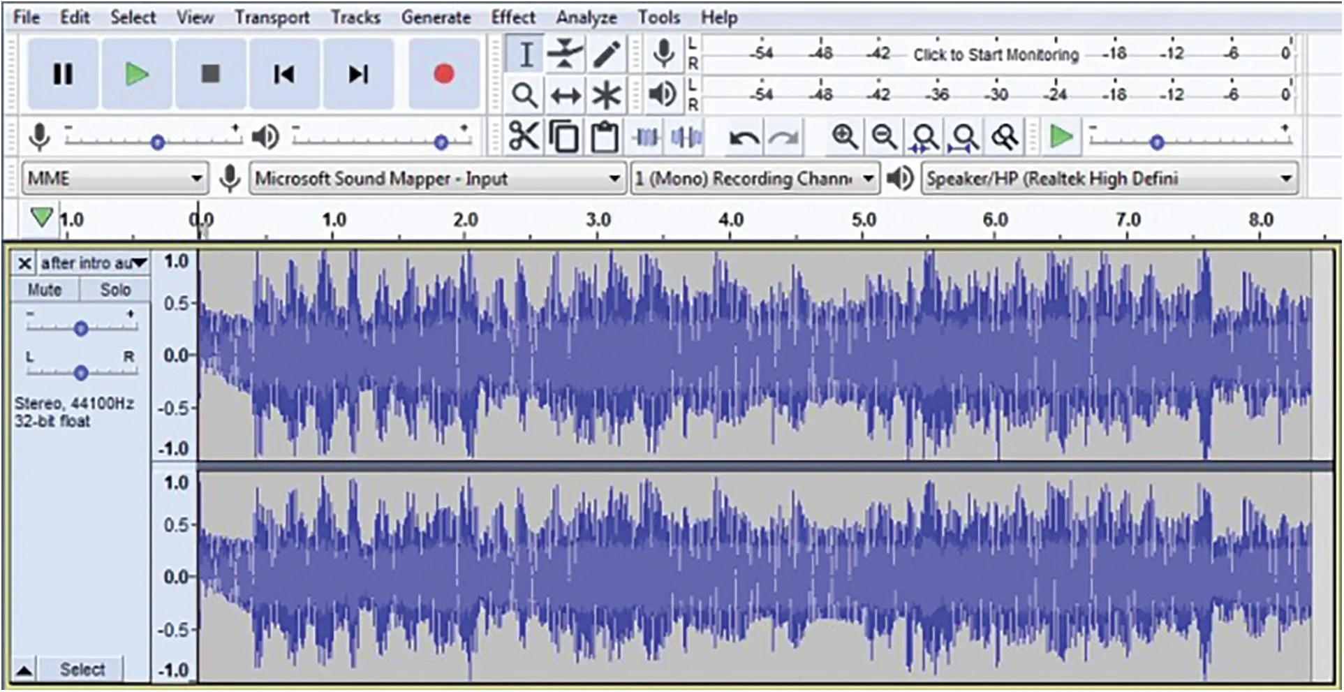Redo the last undone action

coord(783,138)
